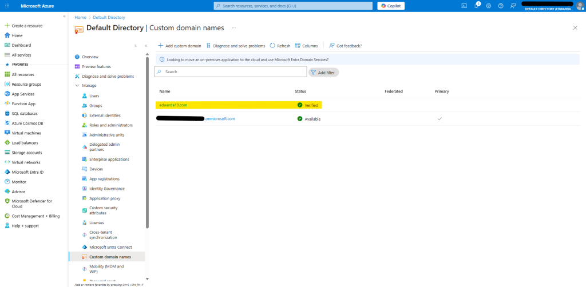
Task: Open Groups under Manage
Action: coord(92,106)
